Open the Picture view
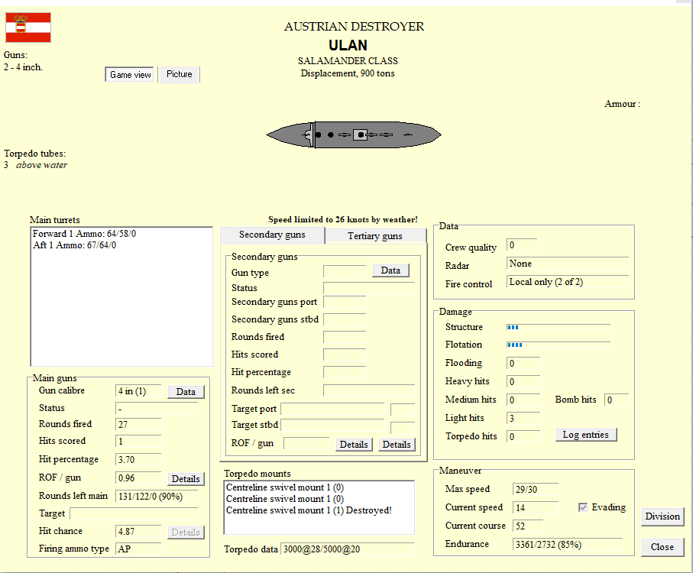This screenshot has height=573, width=693. (180, 74)
